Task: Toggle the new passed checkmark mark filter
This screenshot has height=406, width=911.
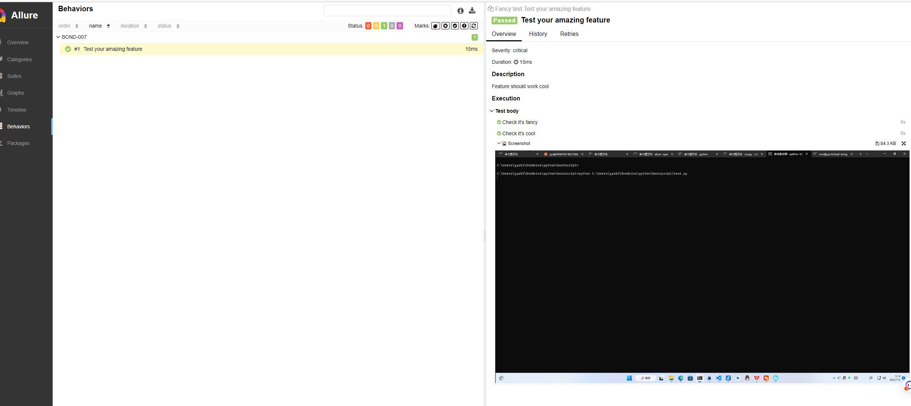Action: 455,26
